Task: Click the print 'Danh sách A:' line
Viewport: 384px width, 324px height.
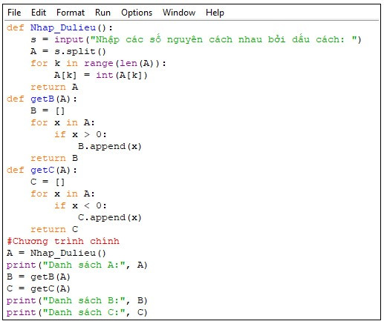Action: (x=77, y=265)
